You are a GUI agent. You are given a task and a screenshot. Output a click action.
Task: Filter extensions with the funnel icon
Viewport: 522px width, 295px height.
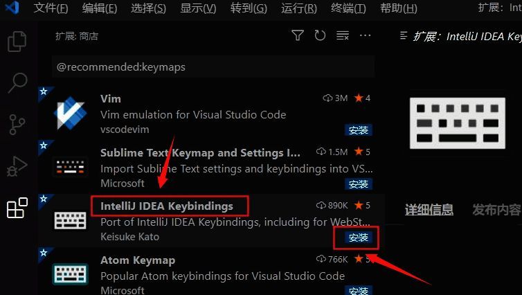point(297,35)
